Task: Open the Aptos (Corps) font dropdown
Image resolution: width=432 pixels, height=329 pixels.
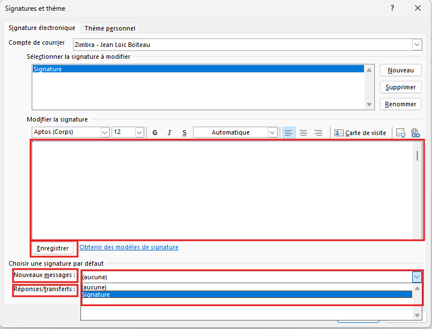Action: [105, 132]
